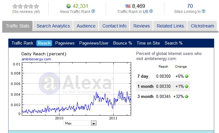Go to the Contact Info tab
Image resolution: width=219 pixels, height=133 pixels.
pos(114,26)
